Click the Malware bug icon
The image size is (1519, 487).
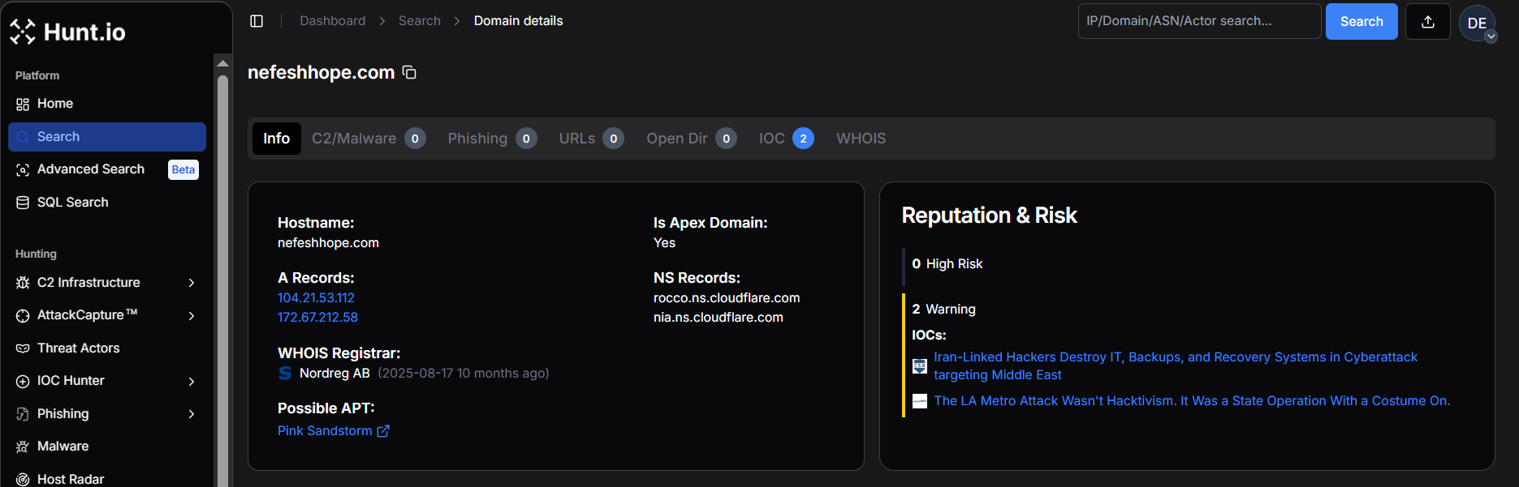[x=23, y=446]
